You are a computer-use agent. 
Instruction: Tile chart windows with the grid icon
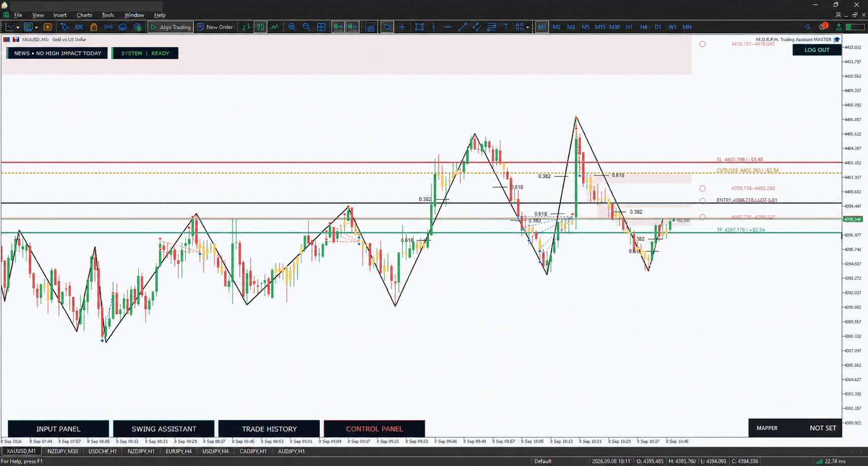321,27
